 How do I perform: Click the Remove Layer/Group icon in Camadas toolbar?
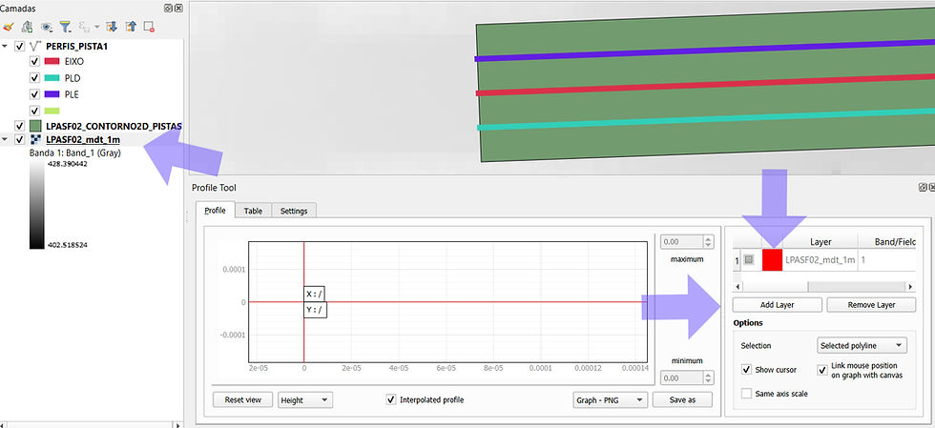pyautogui.click(x=149, y=27)
